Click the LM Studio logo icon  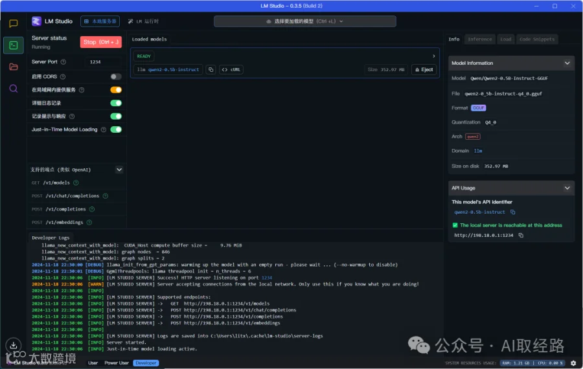tap(36, 21)
